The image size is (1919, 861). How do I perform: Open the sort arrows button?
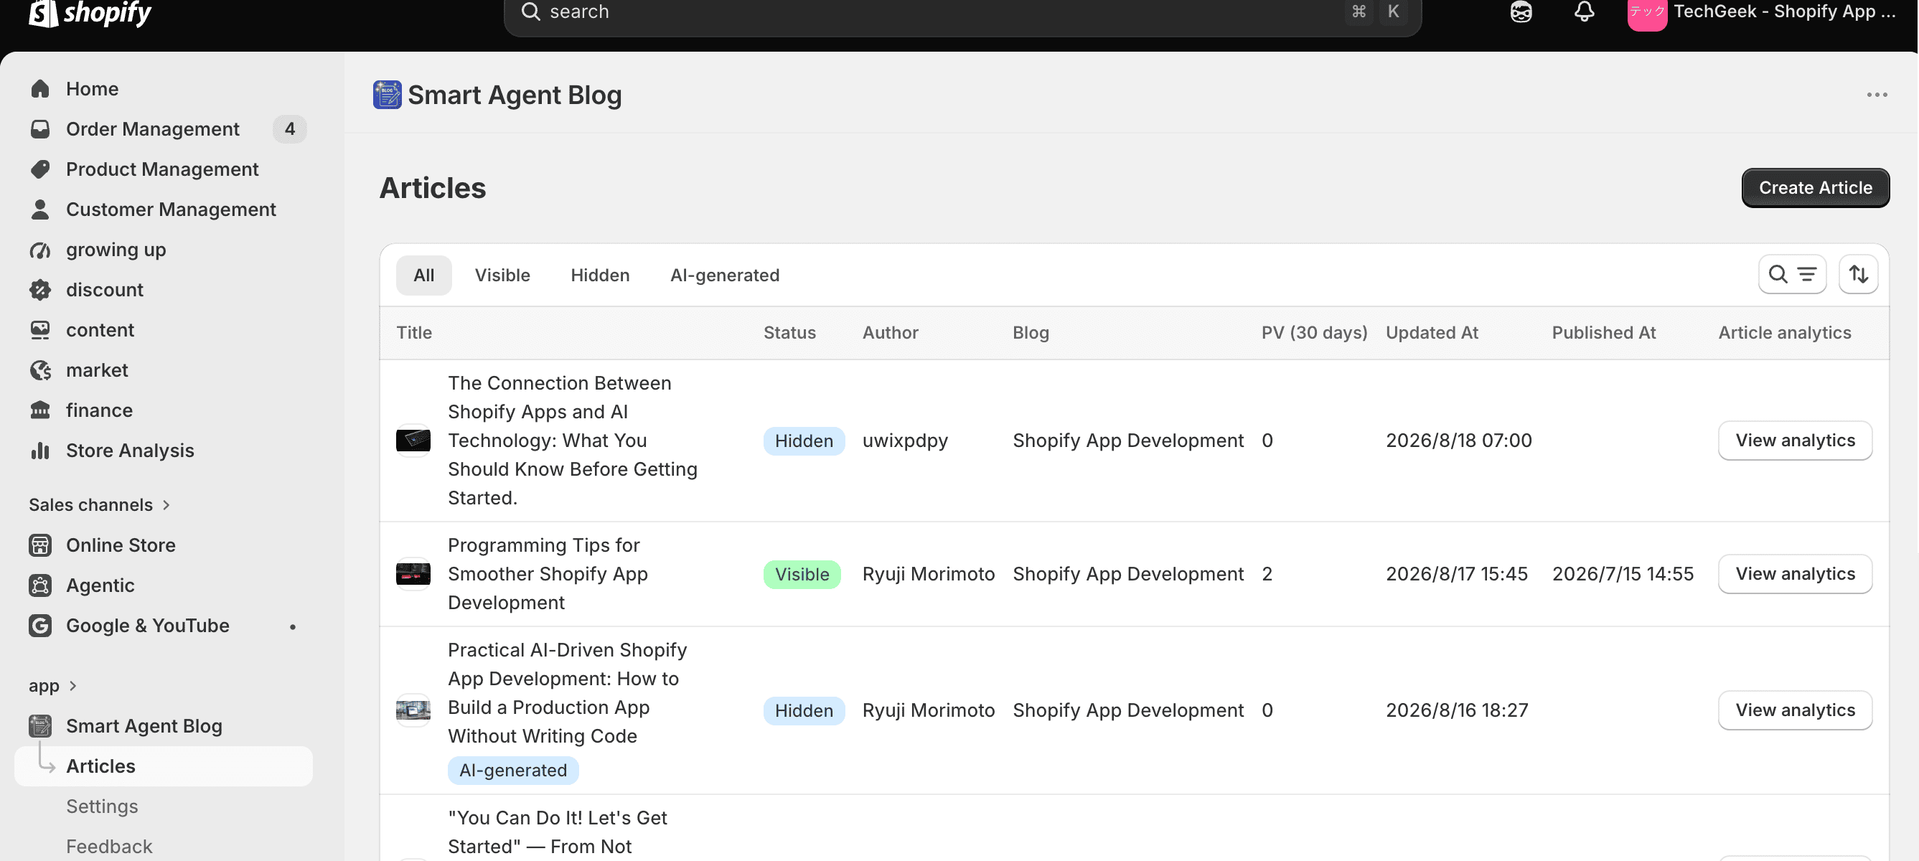(1858, 275)
